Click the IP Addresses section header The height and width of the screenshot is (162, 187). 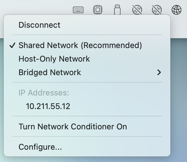coord(44,93)
